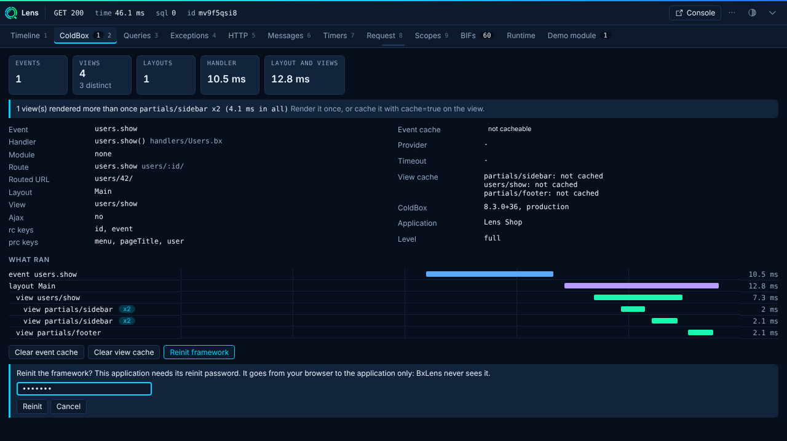Screen dimensions: 787x441
Task: Select the ColdBox tab
Action: tap(85, 36)
